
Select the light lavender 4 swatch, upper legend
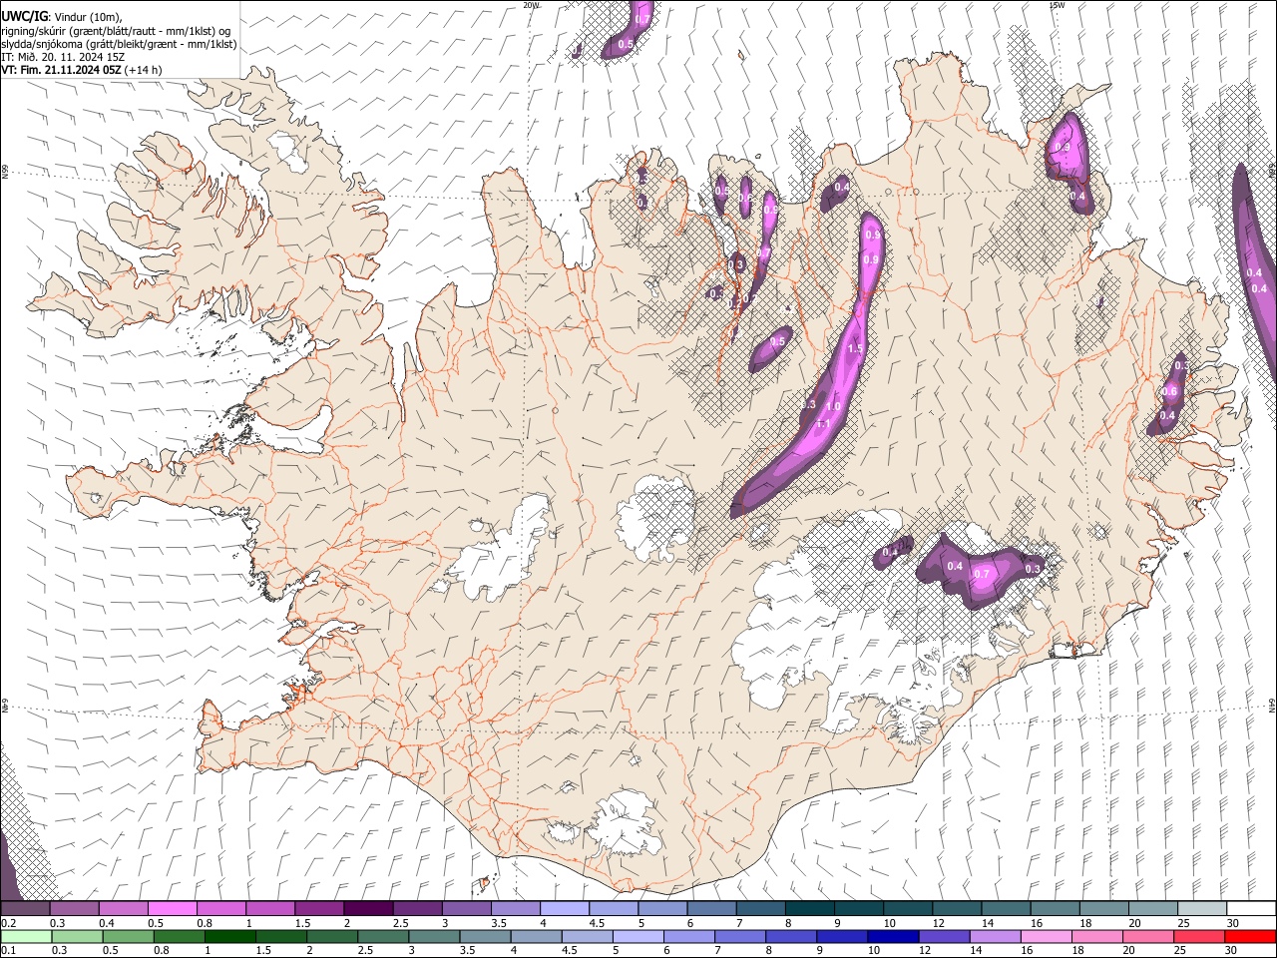[x=565, y=909]
